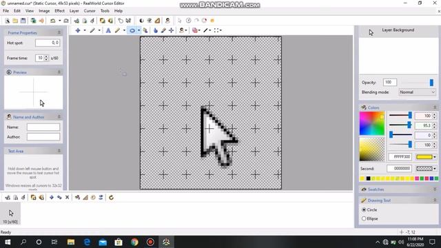Image resolution: width=441 pixels, height=248 pixels.
Task: Expand the Undo history dropdown arrow
Action: click(60, 21)
